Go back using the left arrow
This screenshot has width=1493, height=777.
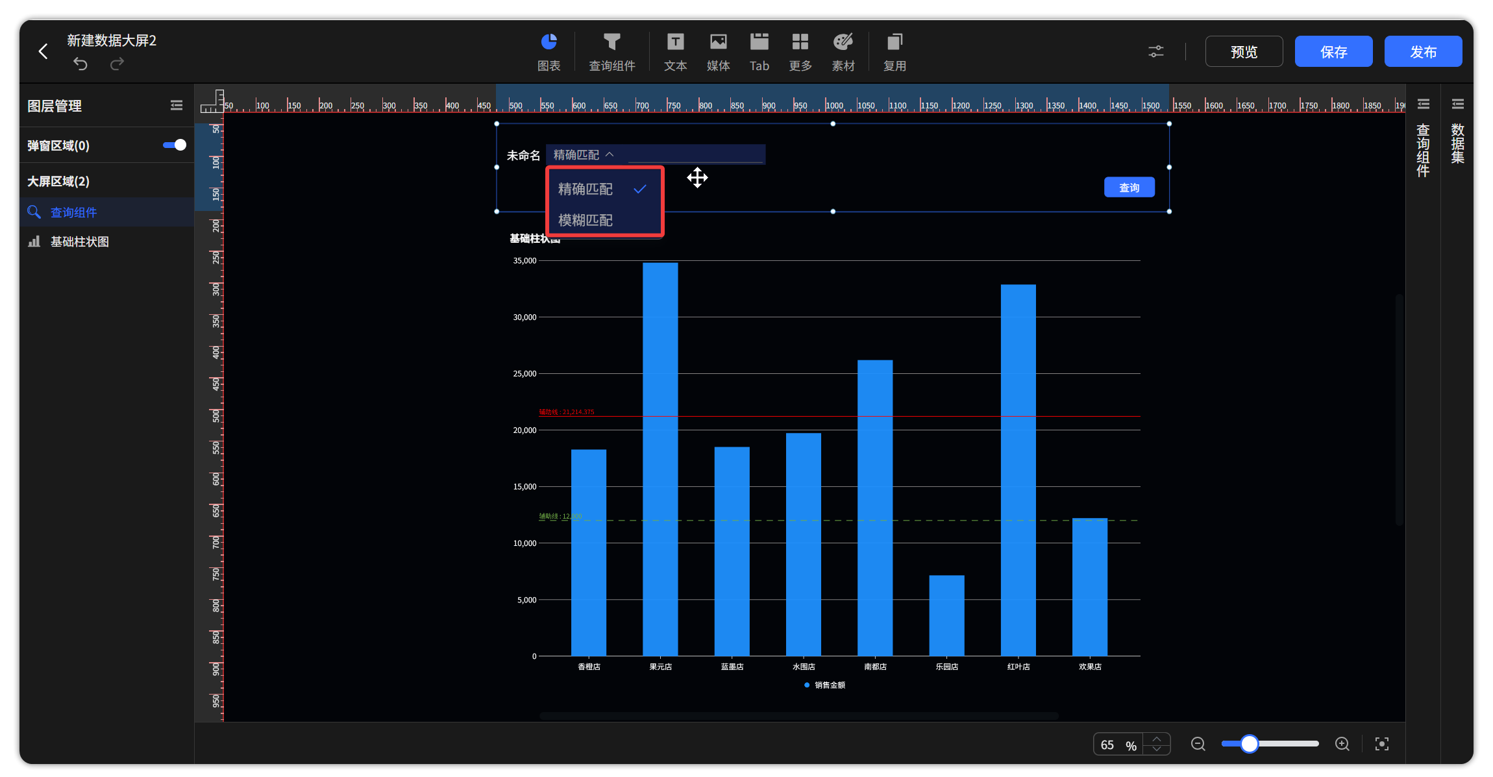pos(43,51)
